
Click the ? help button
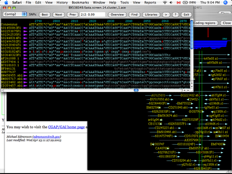point(175,14)
